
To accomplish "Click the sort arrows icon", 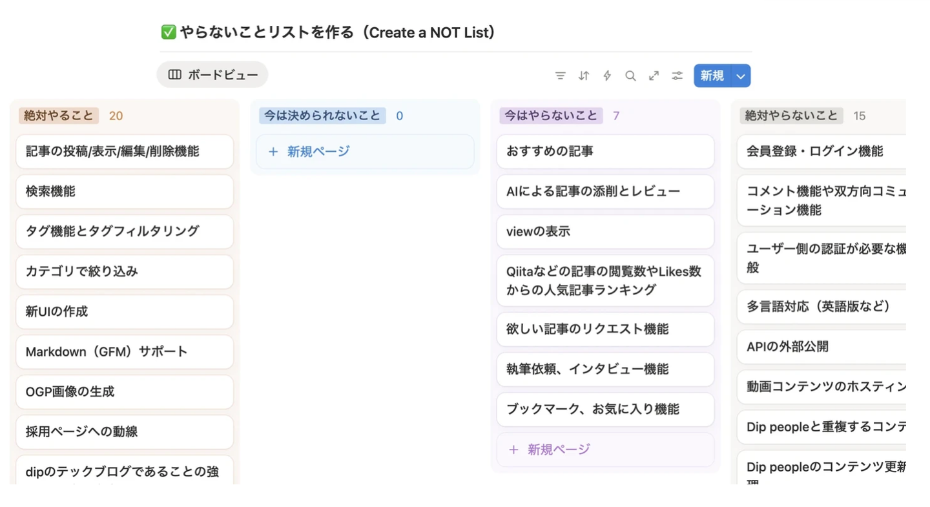I will point(584,76).
